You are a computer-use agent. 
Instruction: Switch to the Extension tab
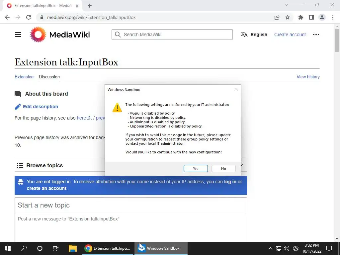point(24,77)
